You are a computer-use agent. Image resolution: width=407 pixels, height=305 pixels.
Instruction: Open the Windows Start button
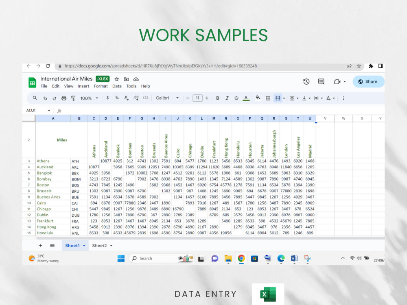[121, 258]
